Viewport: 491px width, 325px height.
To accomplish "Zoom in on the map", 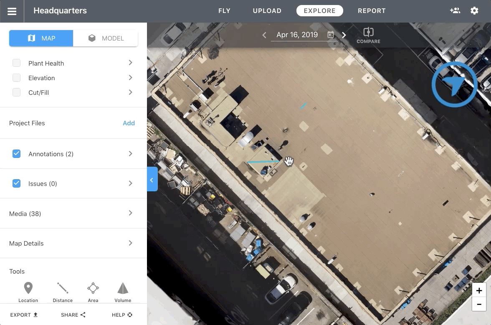I will (x=479, y=290).
